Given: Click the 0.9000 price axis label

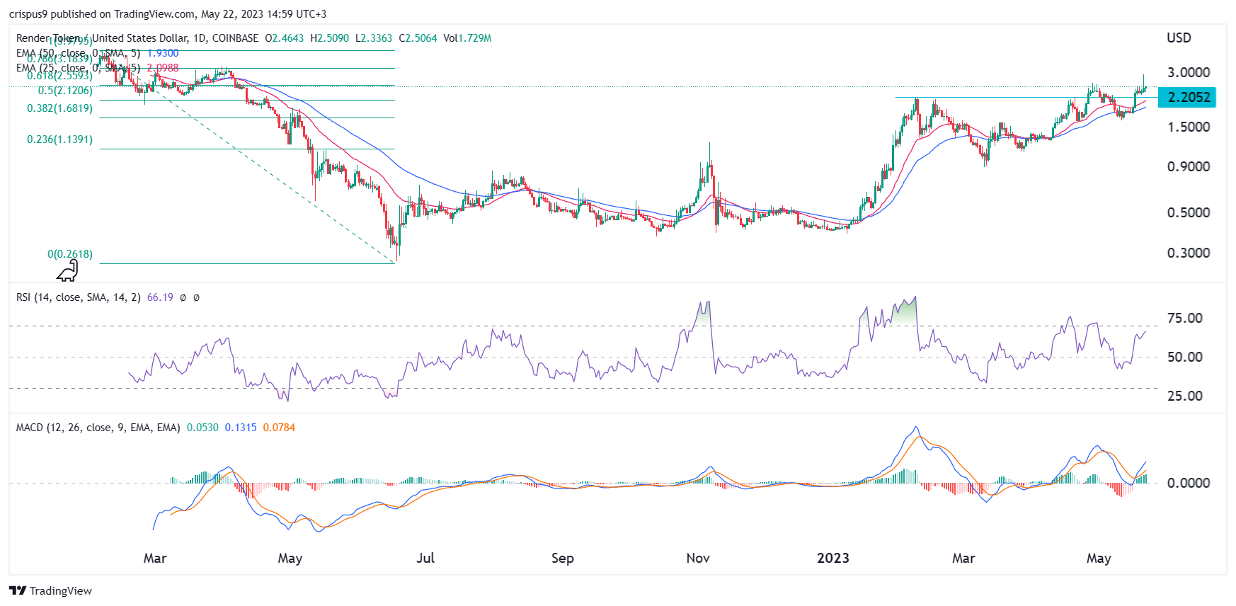Looking at the screenshot, I should pyautogui.click(x=1189, y=166).
